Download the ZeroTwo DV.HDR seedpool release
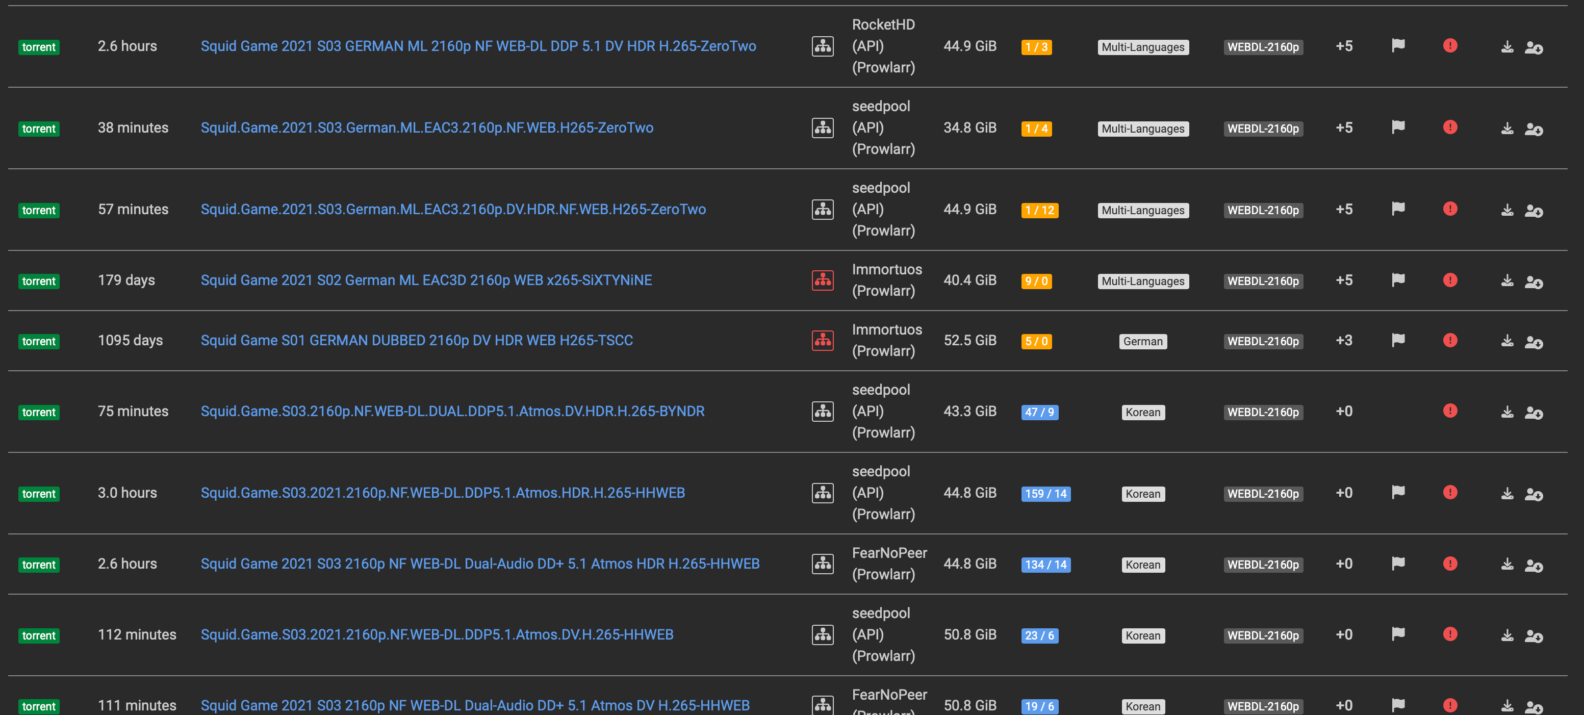This screenshot has width=1584, height=715. [1506, 210]
